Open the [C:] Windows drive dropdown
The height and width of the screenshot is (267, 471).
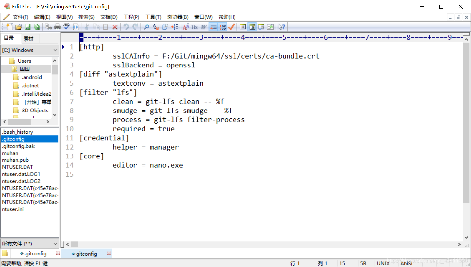(30, 50)
